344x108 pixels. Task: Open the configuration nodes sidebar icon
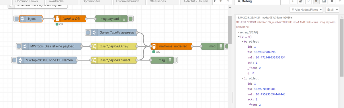click(308, 2)
